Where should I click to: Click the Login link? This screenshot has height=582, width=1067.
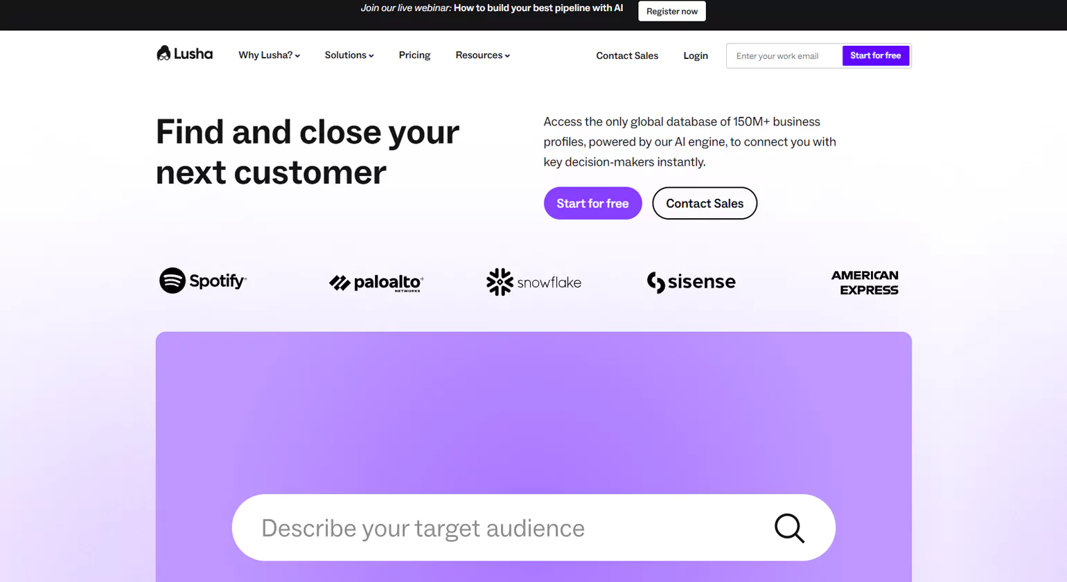(696, 55)
